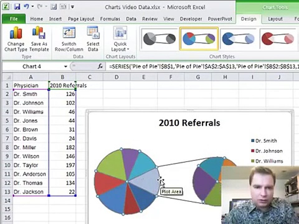Click the Insert Function fx button
The image size is (299, 224).
100,67
